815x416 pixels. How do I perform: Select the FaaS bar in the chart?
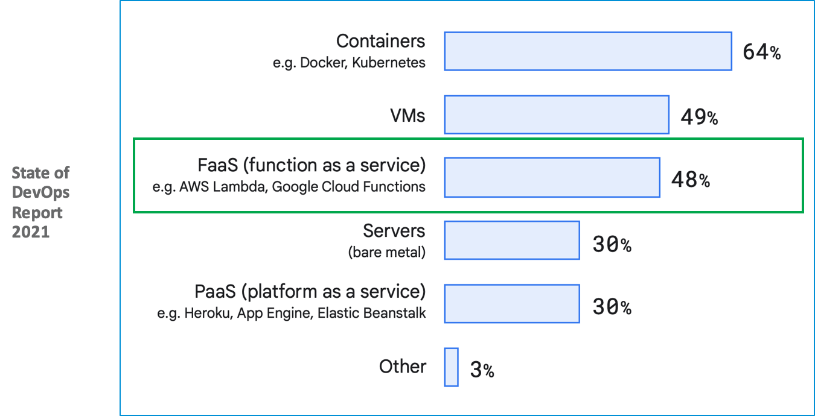(x=552, y=178)
